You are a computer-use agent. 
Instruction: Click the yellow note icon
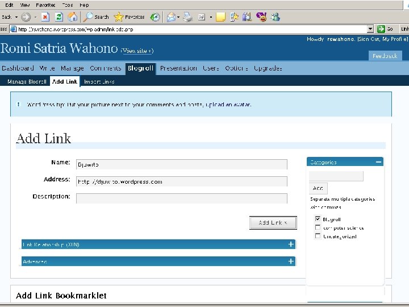click(220, 17)
